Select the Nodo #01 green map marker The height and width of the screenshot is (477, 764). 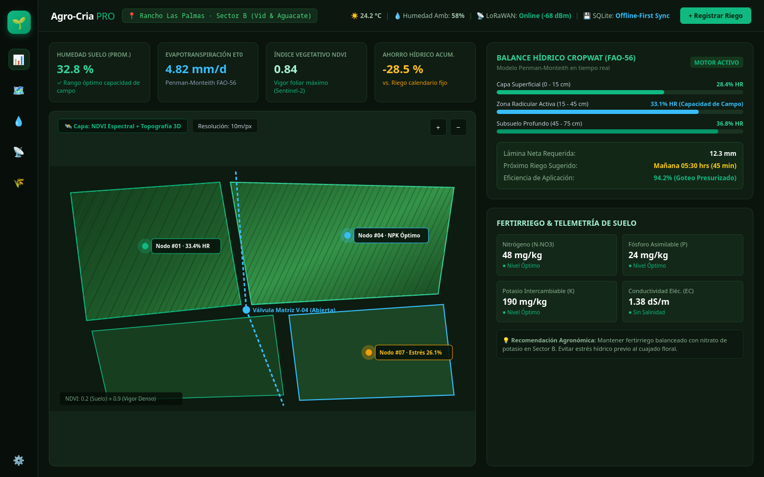[145, 246]
